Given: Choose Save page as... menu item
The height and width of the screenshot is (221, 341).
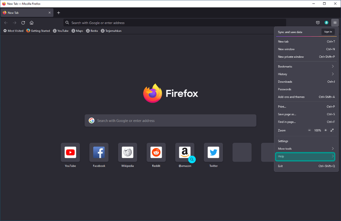Looking at the screenshot, I should (x=306, y=114).
